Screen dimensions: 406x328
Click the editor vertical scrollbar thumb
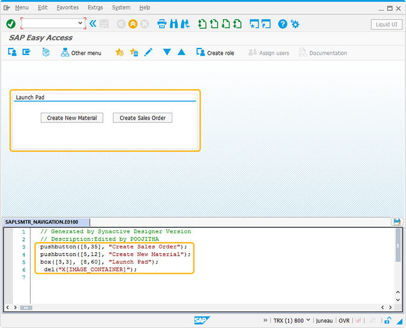(x=398, y=245)
